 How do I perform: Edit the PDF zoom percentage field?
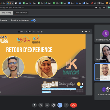pos(30,32)
